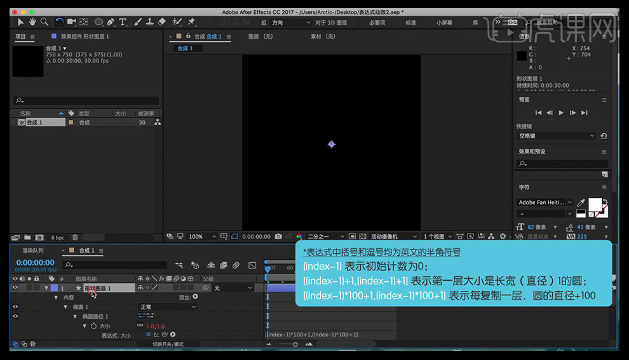Select the Pen tool
This screenshot has width=629, height=360.
point(111,22)
